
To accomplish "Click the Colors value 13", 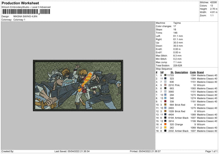I will coord(211,6).
